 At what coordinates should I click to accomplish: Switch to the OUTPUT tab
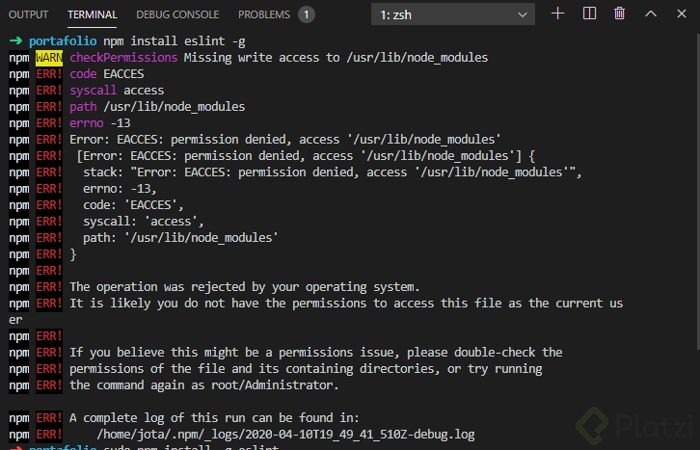[28, 14]
